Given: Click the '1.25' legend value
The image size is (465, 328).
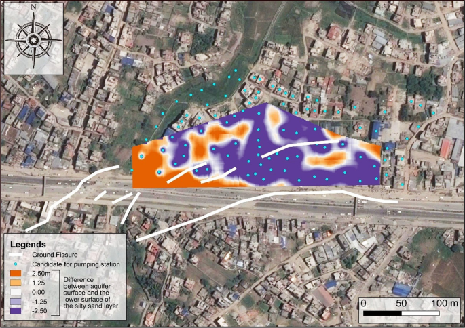Looking at the screenshot, I should tap(39, 283).
